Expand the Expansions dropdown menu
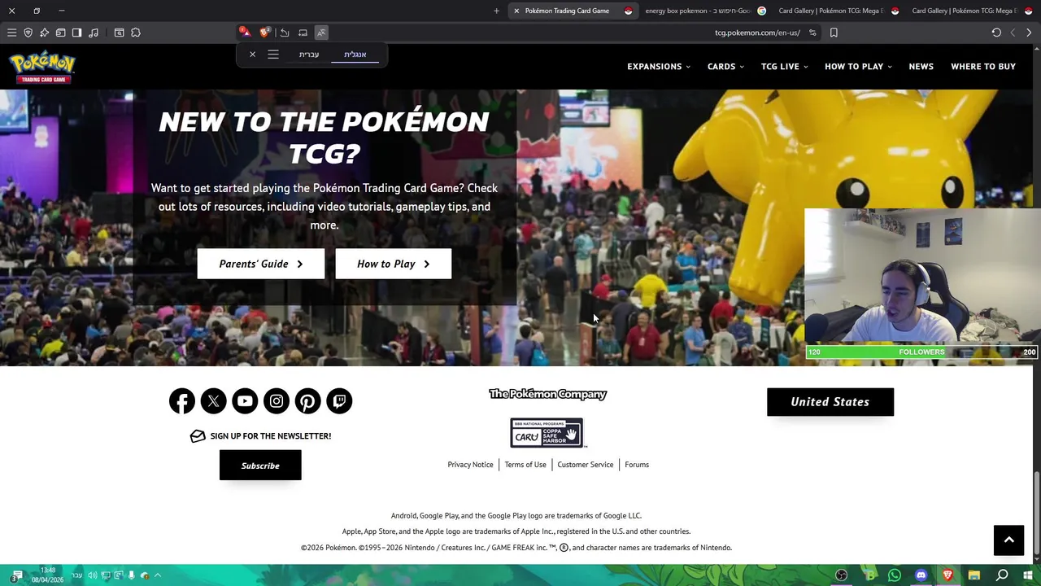Screen dimensions: 1041x586 click(658, 67)
